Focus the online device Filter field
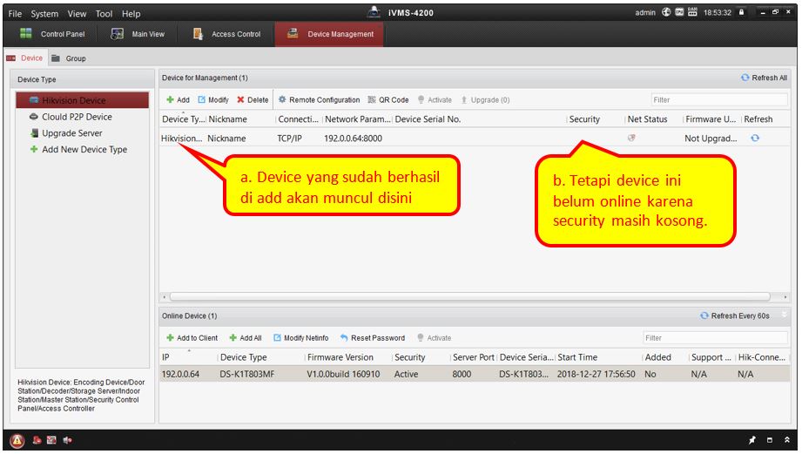 [715, 338]
